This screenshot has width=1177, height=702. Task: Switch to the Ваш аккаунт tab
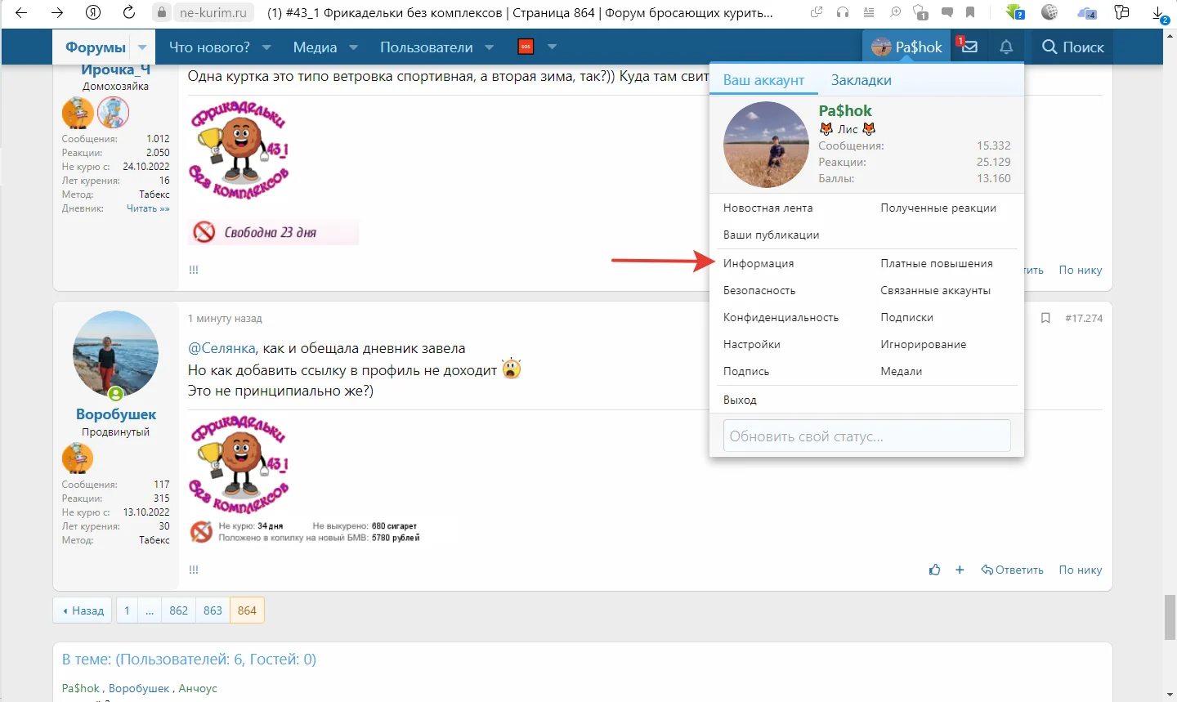pyautogui.click(x=763, y=80)
